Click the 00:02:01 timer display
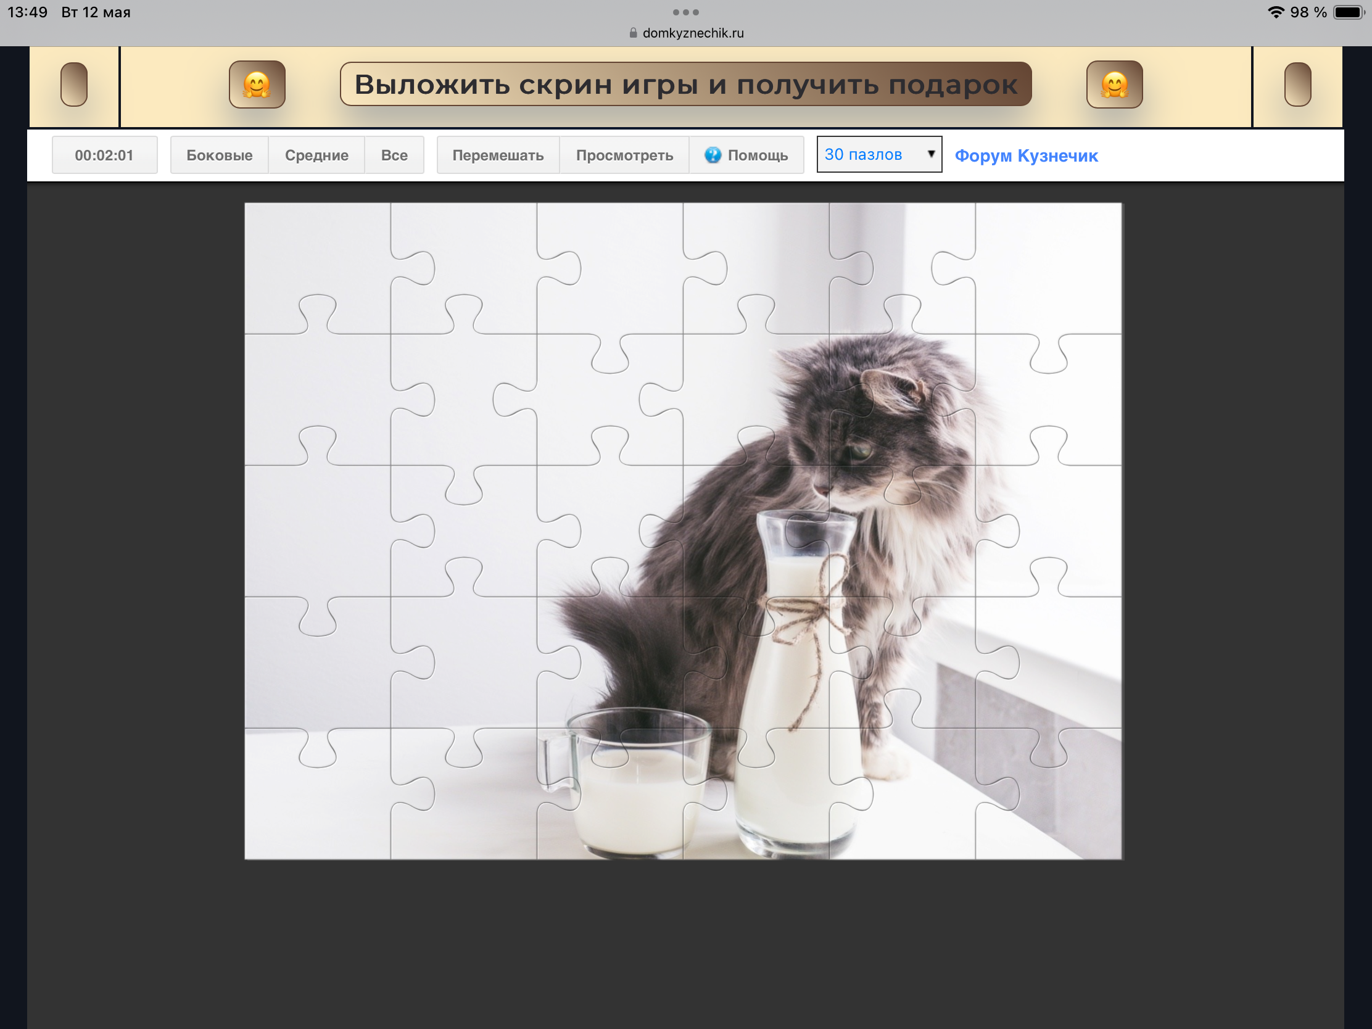Viewport: 1372px width, 1029px height. pos(104,155)
